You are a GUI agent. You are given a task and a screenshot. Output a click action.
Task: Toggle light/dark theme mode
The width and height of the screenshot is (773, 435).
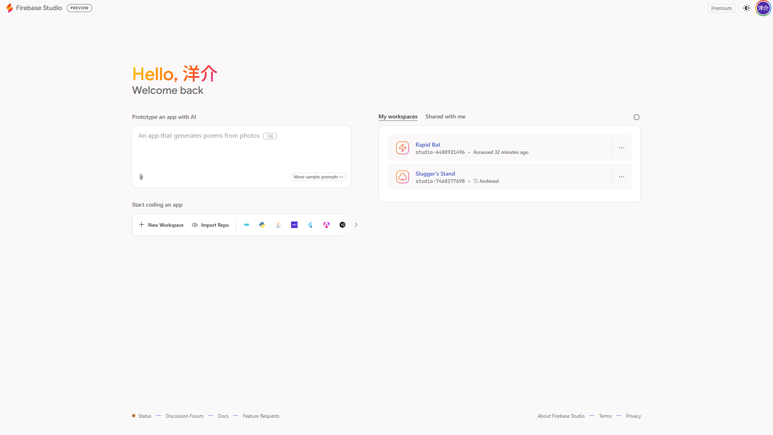pos(746,8)
